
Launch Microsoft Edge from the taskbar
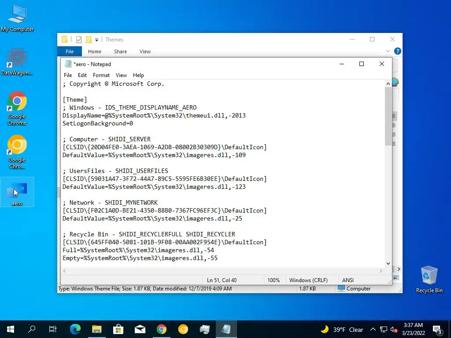tap(75, 329)
